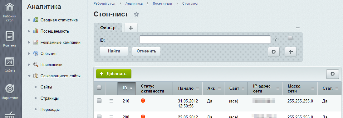Go to Стоп-лист breadcrumb link

[190, 3]
